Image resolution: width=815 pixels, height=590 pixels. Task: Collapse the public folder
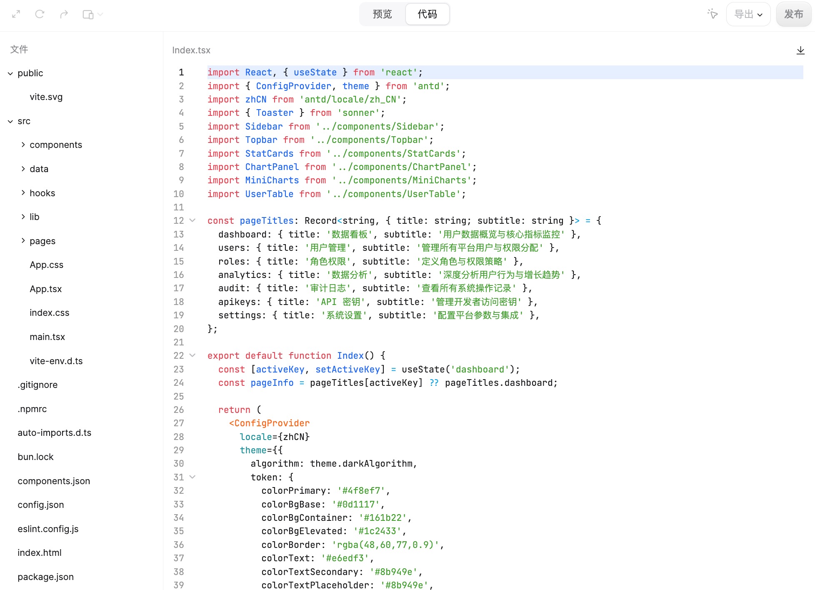tap(10, 74)
